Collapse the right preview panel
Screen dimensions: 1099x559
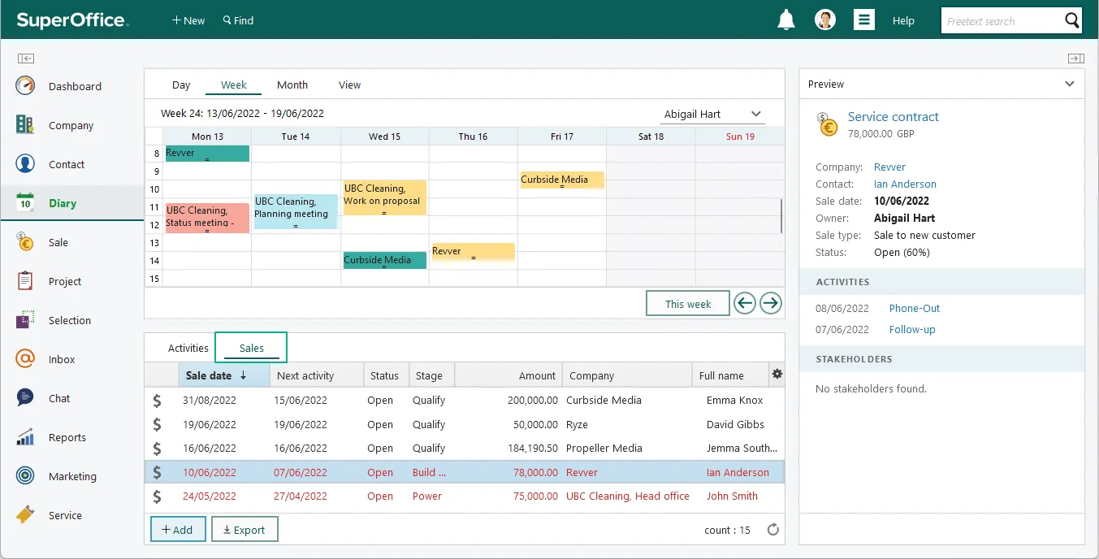pos(1075,58)
